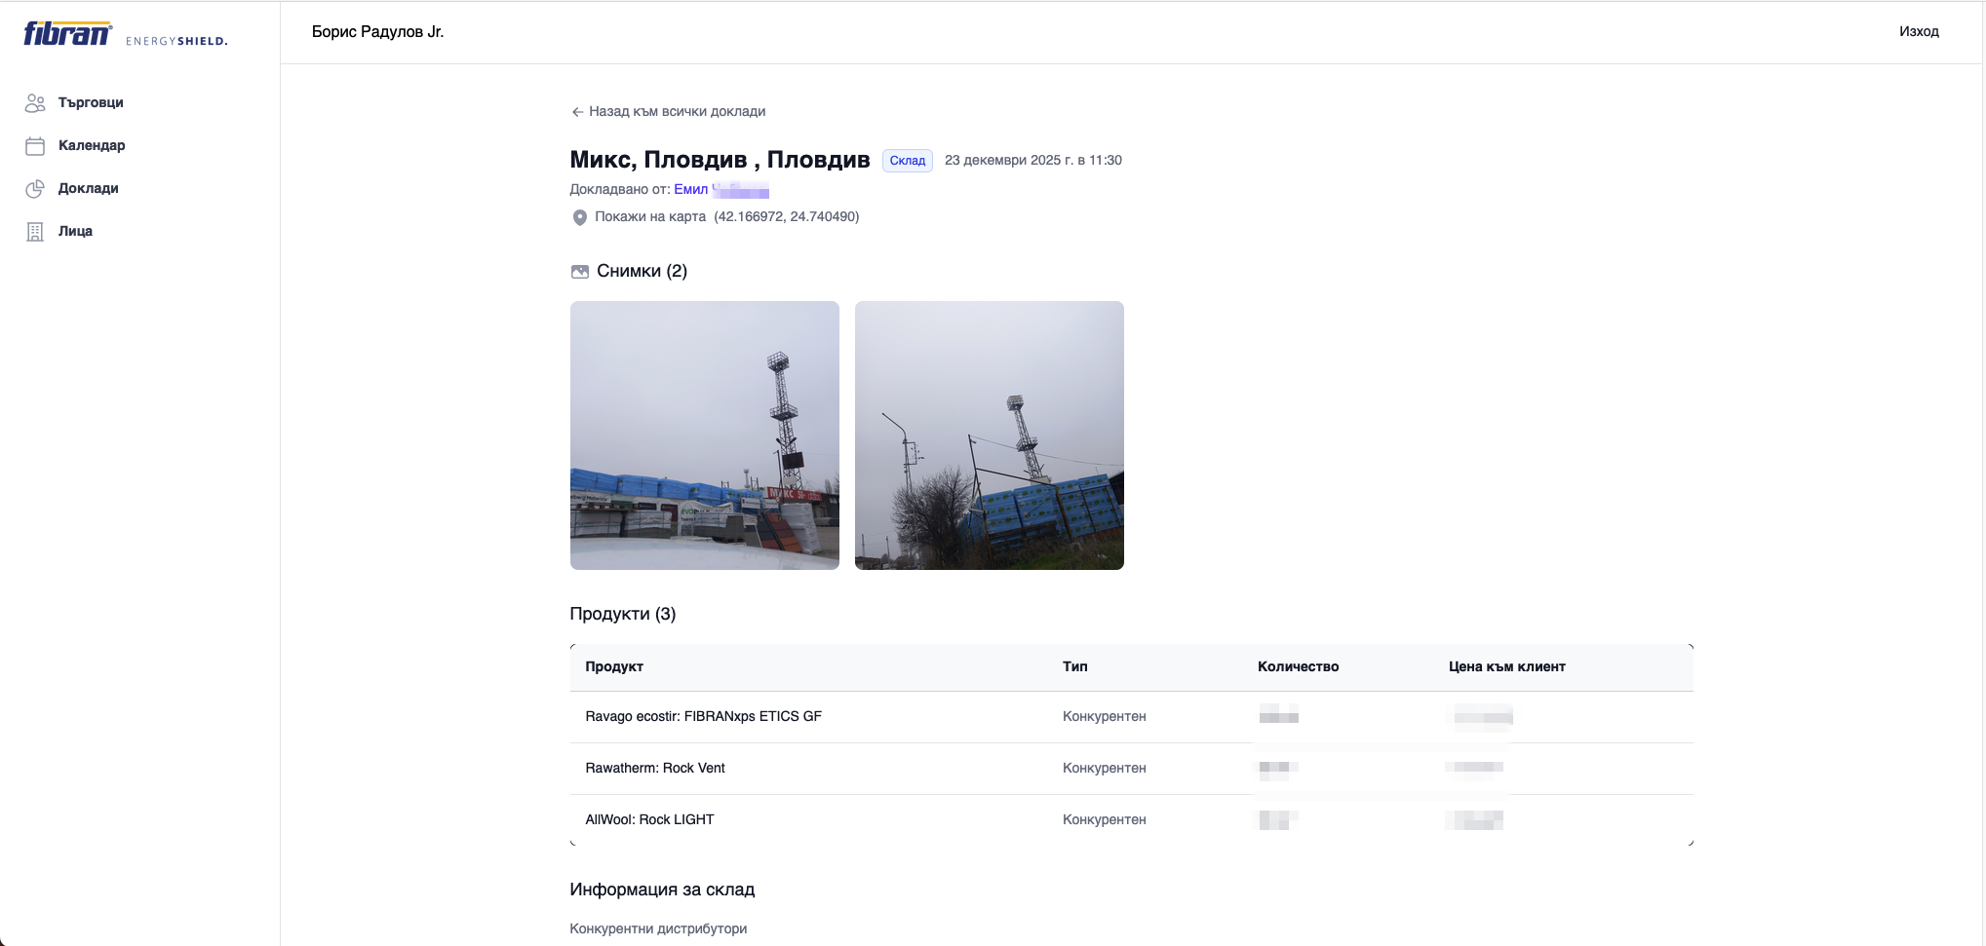
Task: Click the Доклади pie chart icon
Action: (x=35, y=189)
